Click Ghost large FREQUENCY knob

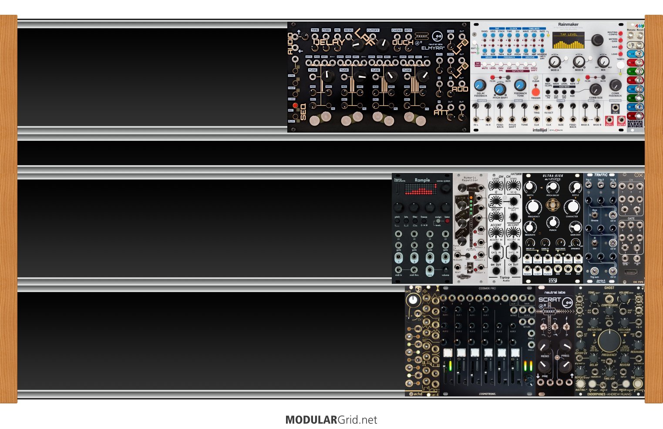click(609, 342)
